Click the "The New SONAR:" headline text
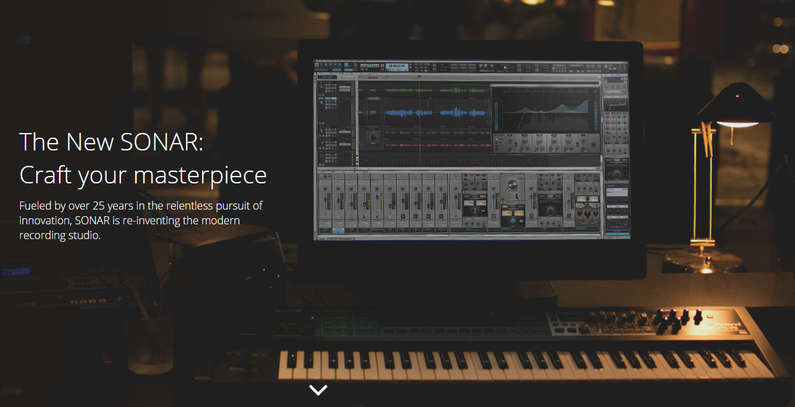Screen dimensions: 795x407 tap(111, 142)
